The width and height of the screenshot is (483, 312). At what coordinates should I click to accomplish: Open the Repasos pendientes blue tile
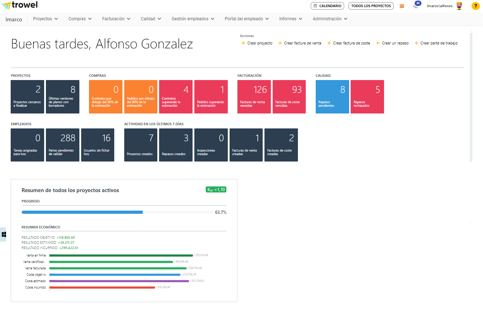332,97
